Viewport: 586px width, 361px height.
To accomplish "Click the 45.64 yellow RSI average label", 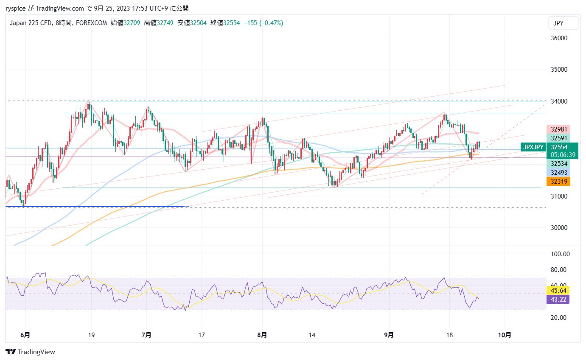I will pos(558,291).
